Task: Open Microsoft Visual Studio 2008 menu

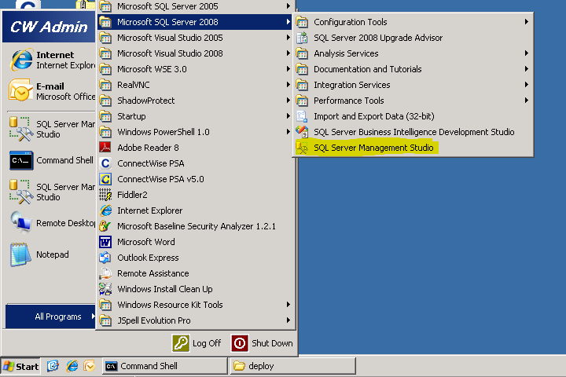Action: tap(170, 53)
